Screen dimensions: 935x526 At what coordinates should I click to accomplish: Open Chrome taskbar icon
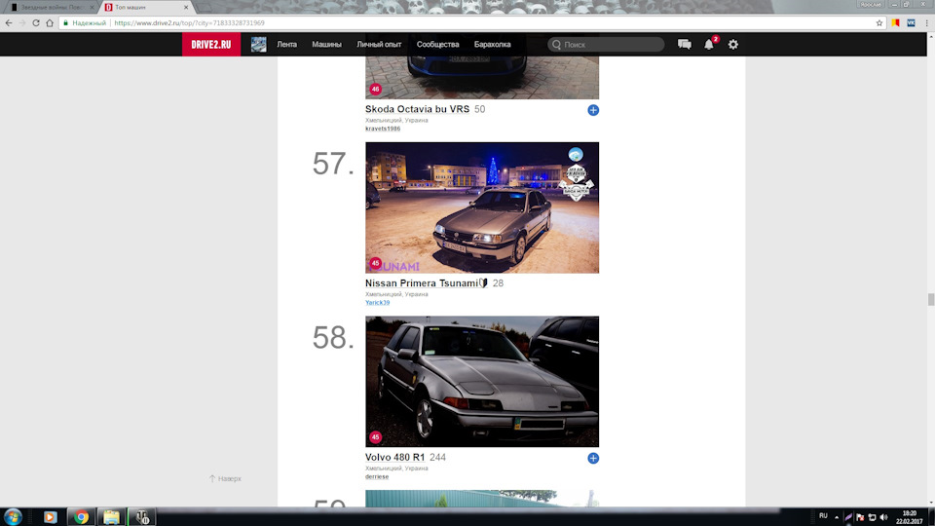click(81, 516)
